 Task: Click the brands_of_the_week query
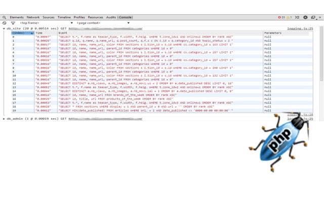click(117, 95)
